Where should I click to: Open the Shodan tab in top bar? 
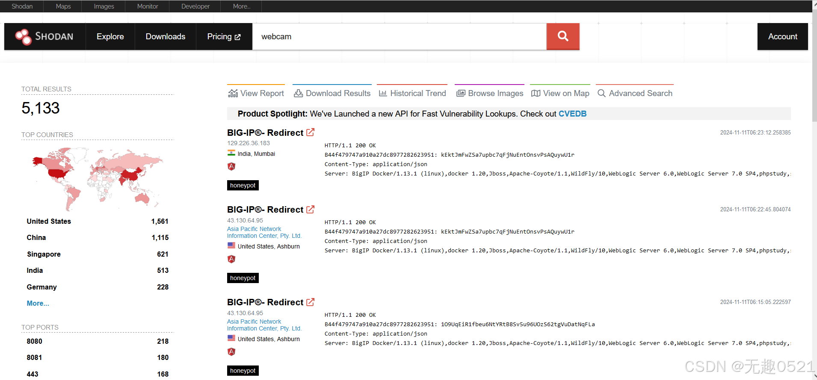[22, 6]
